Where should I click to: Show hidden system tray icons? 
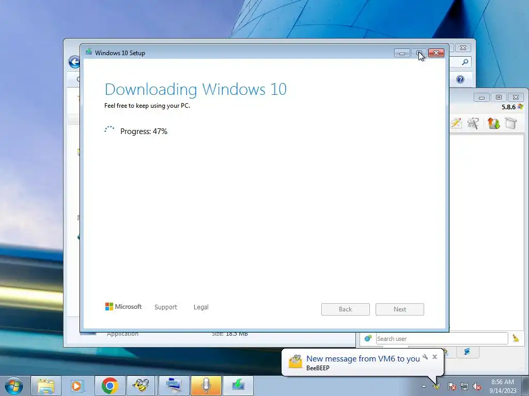[424, 387]
